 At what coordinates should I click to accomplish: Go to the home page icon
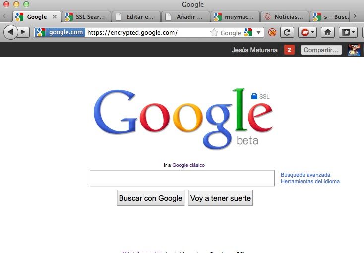tap(327, 33)
